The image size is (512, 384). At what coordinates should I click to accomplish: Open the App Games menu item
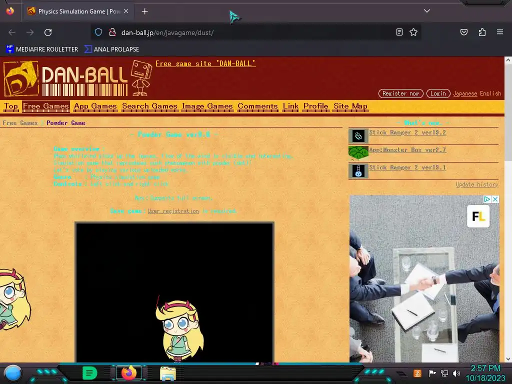(x=95, y=106)
